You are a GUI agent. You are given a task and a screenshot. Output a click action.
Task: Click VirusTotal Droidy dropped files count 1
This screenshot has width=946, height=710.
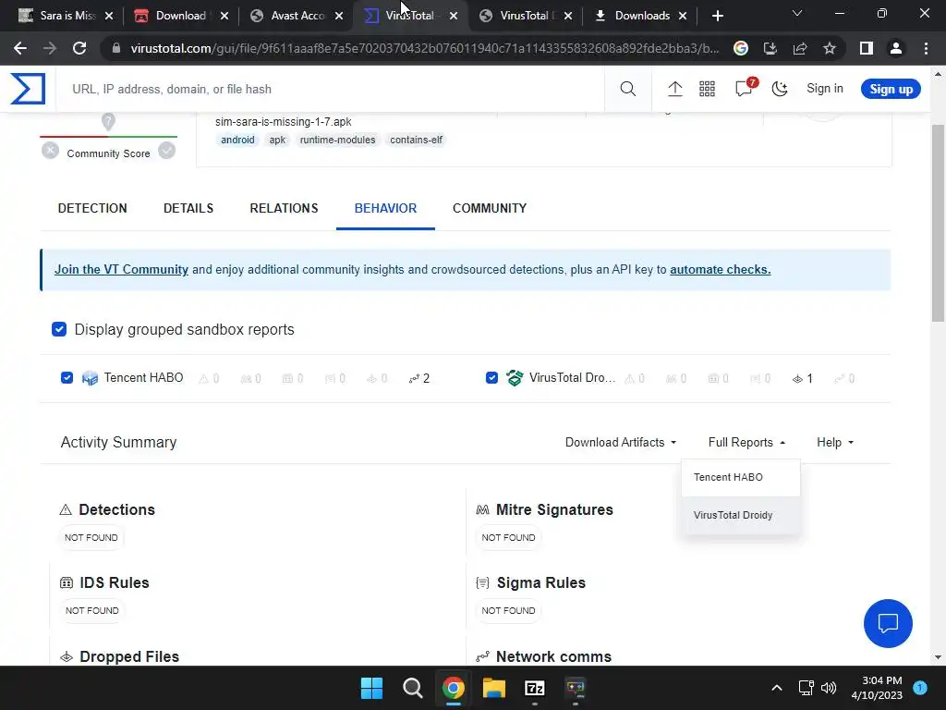click(803, 378)
